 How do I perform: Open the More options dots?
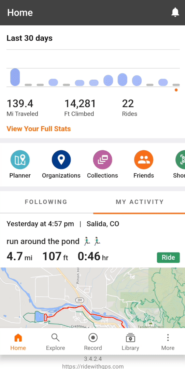(x=168, y=338)
